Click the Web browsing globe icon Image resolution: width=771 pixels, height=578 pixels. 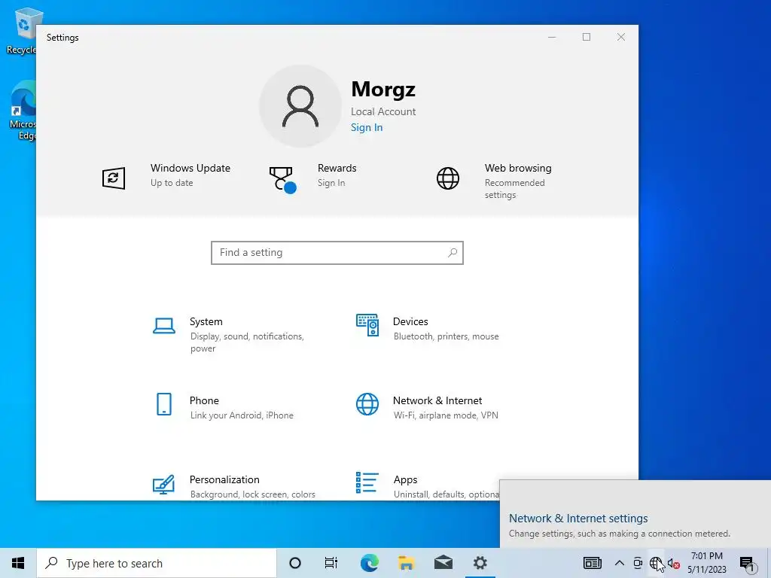448,178
